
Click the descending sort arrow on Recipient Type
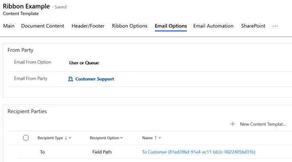(x=66, y=138)
